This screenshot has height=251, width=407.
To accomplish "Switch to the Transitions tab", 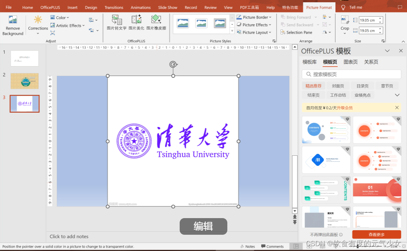I will click(x=114, y=7).
